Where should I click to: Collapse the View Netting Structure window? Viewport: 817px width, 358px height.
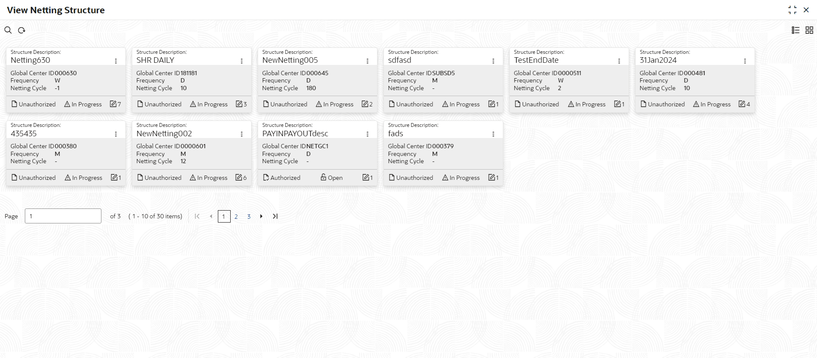[x=792, y=10]
